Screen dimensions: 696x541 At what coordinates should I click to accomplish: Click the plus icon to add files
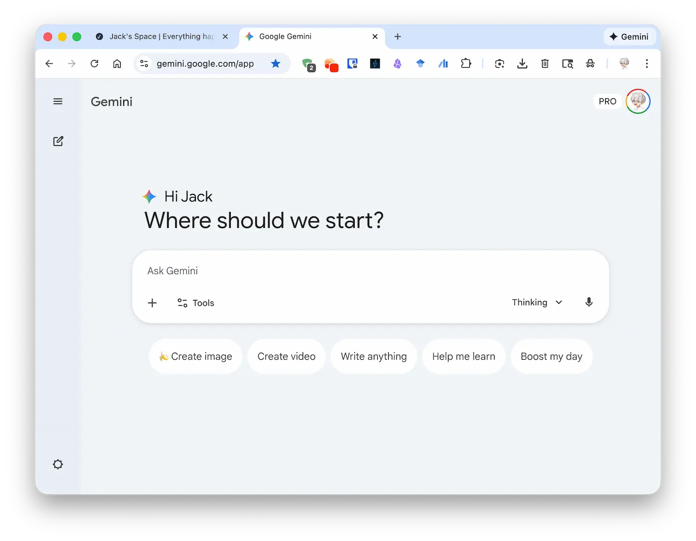[x=152, y=303]
